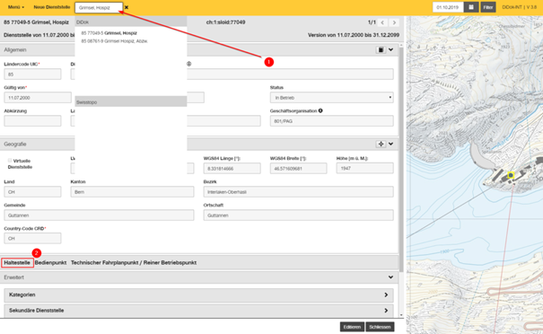Select search result Grimsel Hospiz, Abzw.
The width and height of the screenshot is (543, 334).
(x=115, y=41)
